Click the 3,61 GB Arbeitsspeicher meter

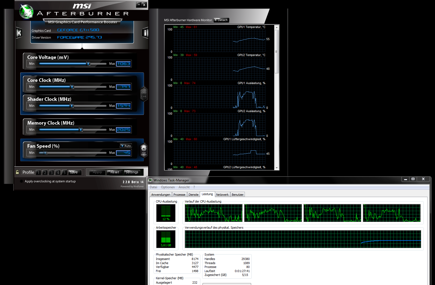(166, 239)
